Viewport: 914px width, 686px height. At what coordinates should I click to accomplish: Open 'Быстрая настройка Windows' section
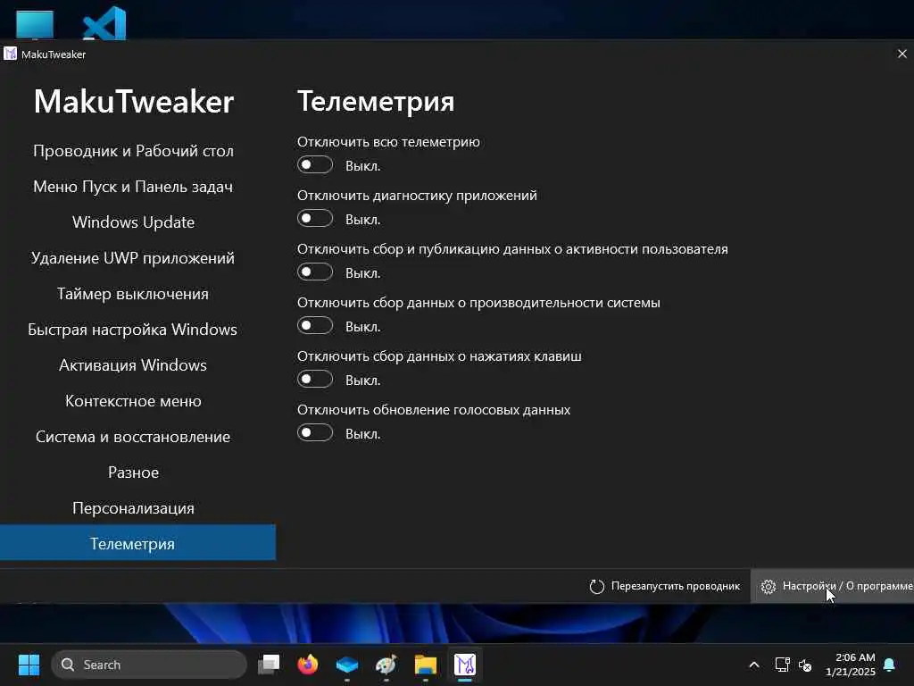(x=134, y=330)
